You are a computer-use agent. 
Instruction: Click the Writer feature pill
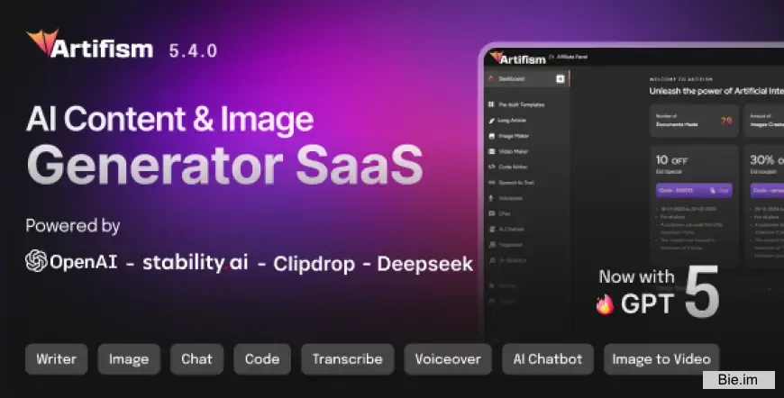(x=57, y=359)
